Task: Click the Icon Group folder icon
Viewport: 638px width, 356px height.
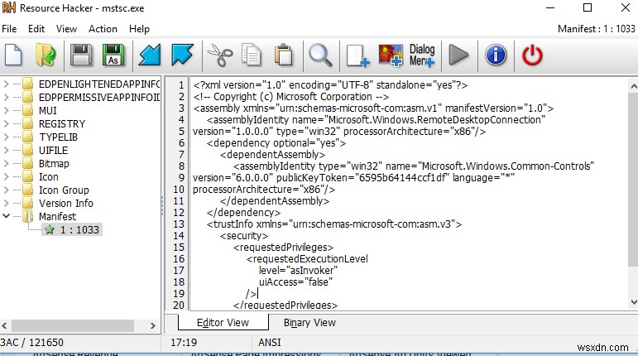Action: tap(27, 190)
